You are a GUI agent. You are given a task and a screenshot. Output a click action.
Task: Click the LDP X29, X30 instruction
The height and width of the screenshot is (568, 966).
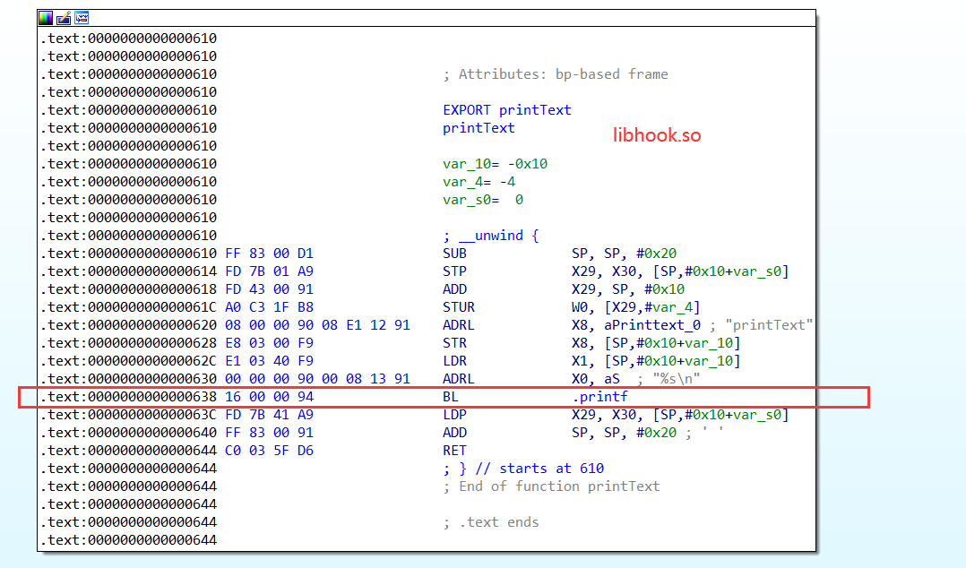[x=454, y=415]
